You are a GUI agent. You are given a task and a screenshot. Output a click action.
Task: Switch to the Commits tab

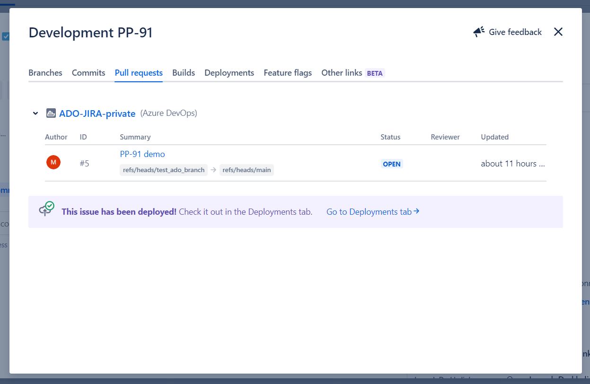88,72
